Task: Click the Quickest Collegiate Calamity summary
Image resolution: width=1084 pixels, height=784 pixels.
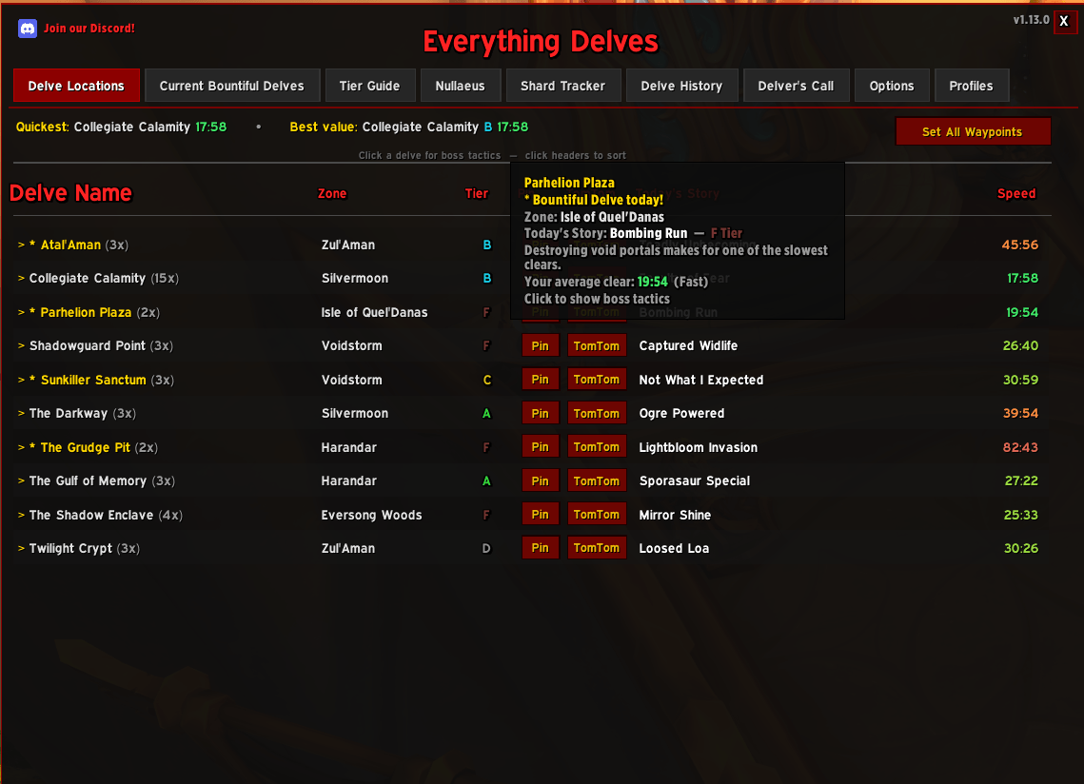Action: coord(121,127)
